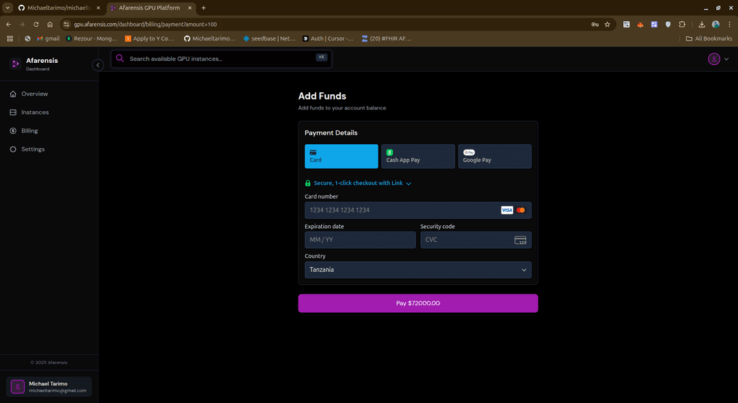
Task: Click the card icon inside the Security code field
Action: point(520,240)
